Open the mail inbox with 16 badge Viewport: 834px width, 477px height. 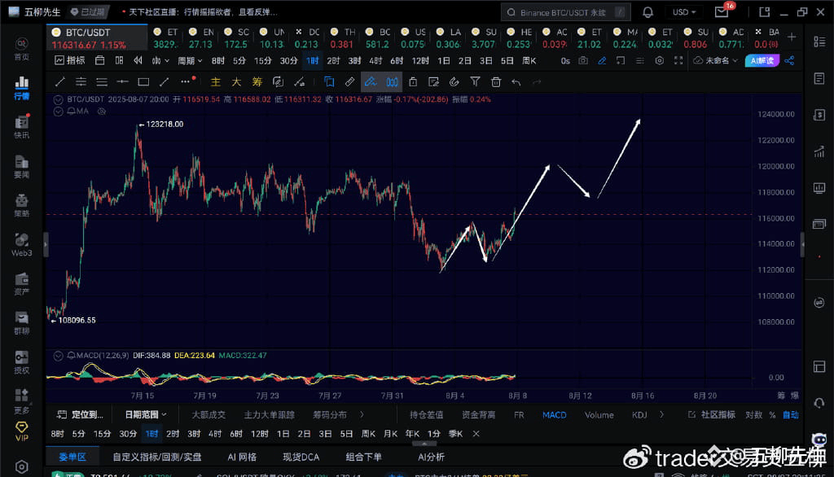tap(722, 12)
